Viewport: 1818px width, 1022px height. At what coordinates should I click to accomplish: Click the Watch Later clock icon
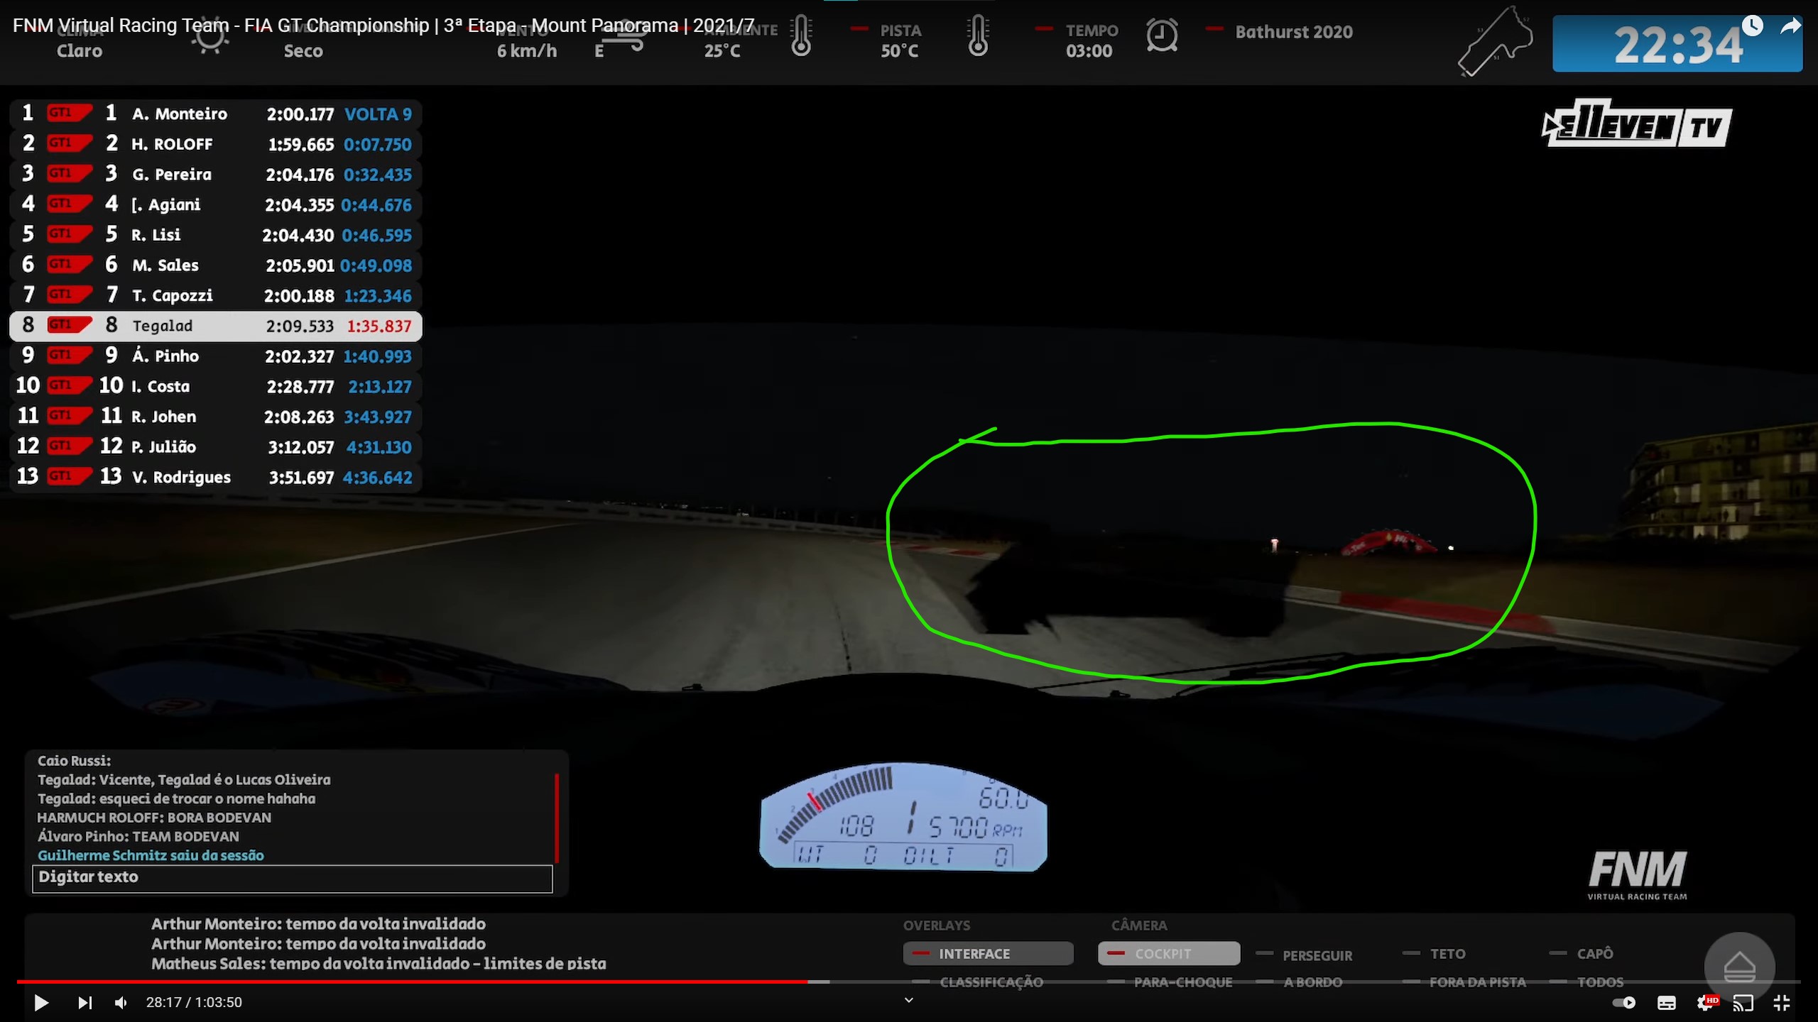coord(1752,26)
